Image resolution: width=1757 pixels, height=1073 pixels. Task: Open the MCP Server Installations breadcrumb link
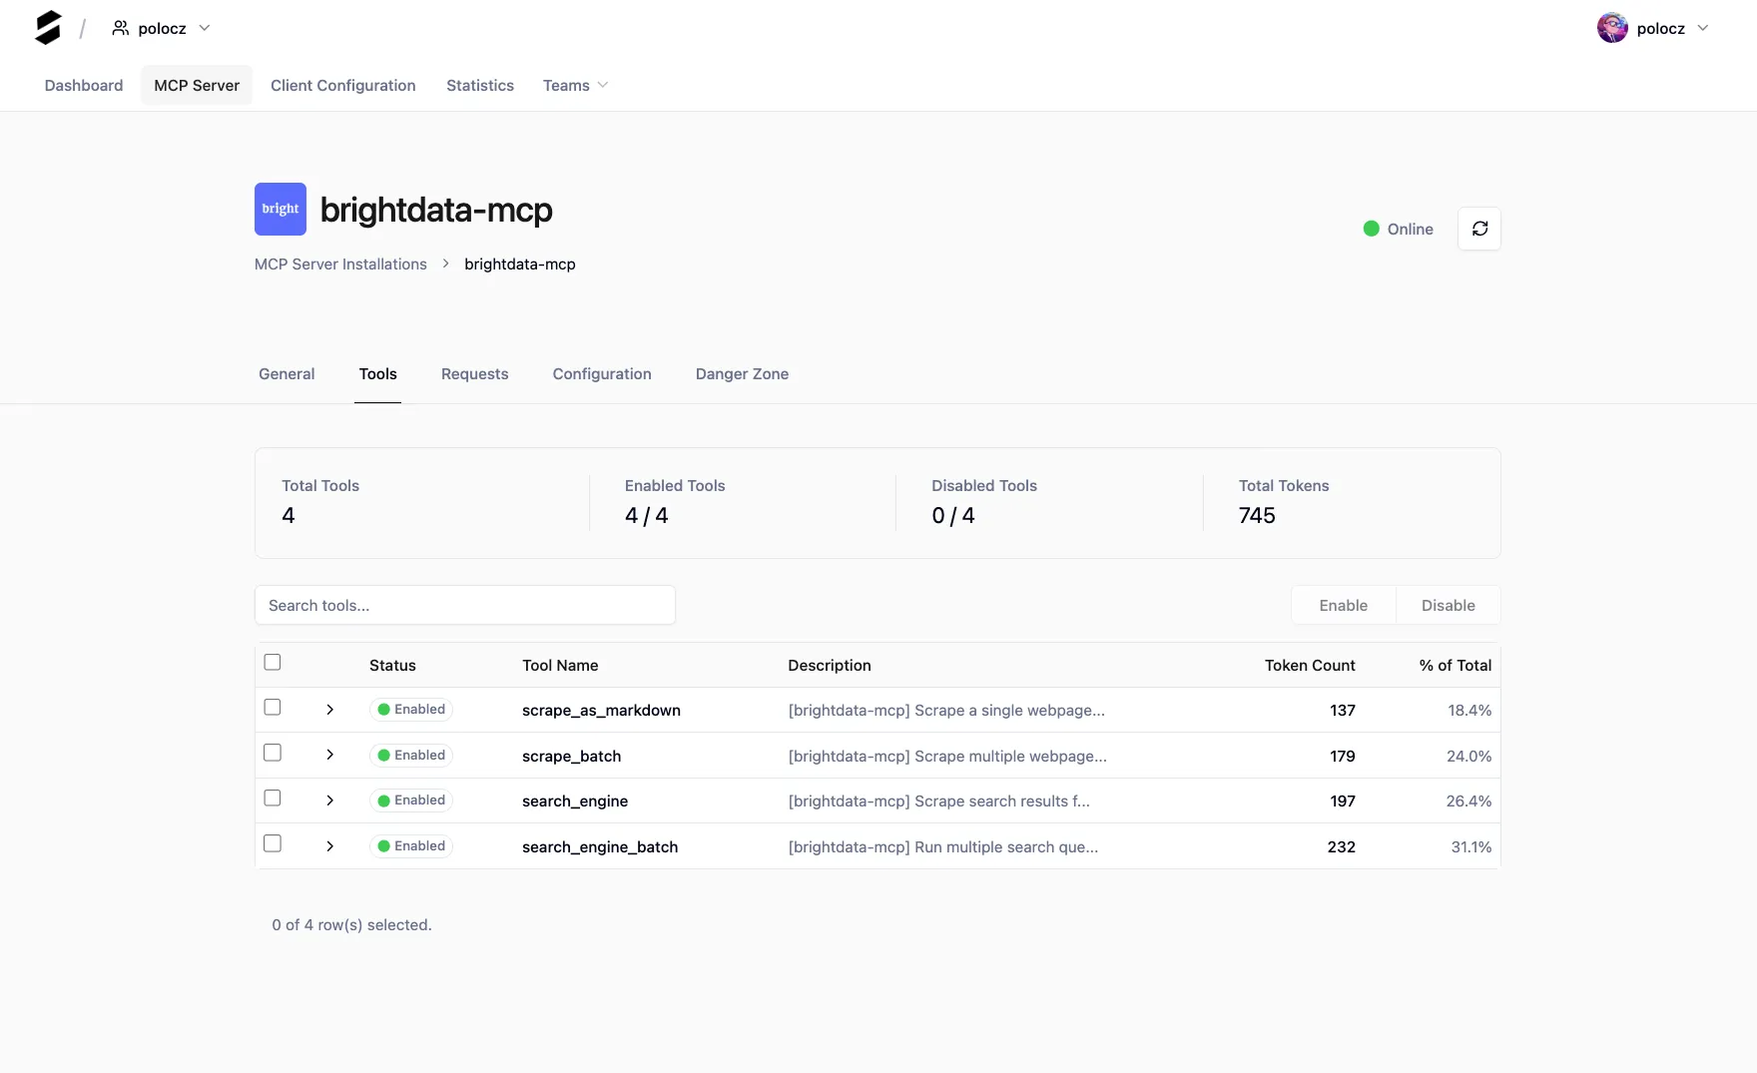click(x=339, y=264)
